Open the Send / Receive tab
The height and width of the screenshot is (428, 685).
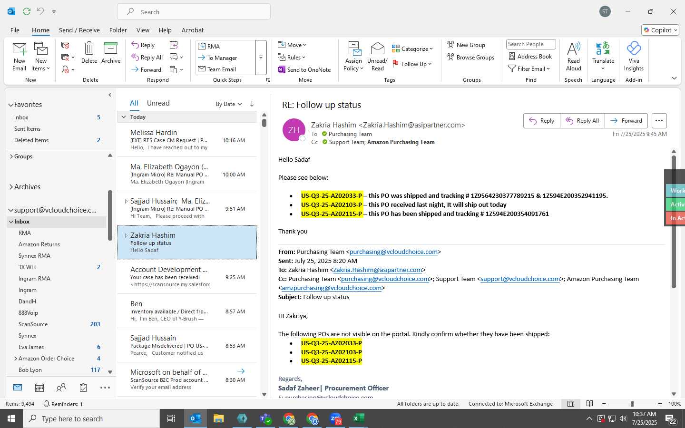(x=79, y=30)
